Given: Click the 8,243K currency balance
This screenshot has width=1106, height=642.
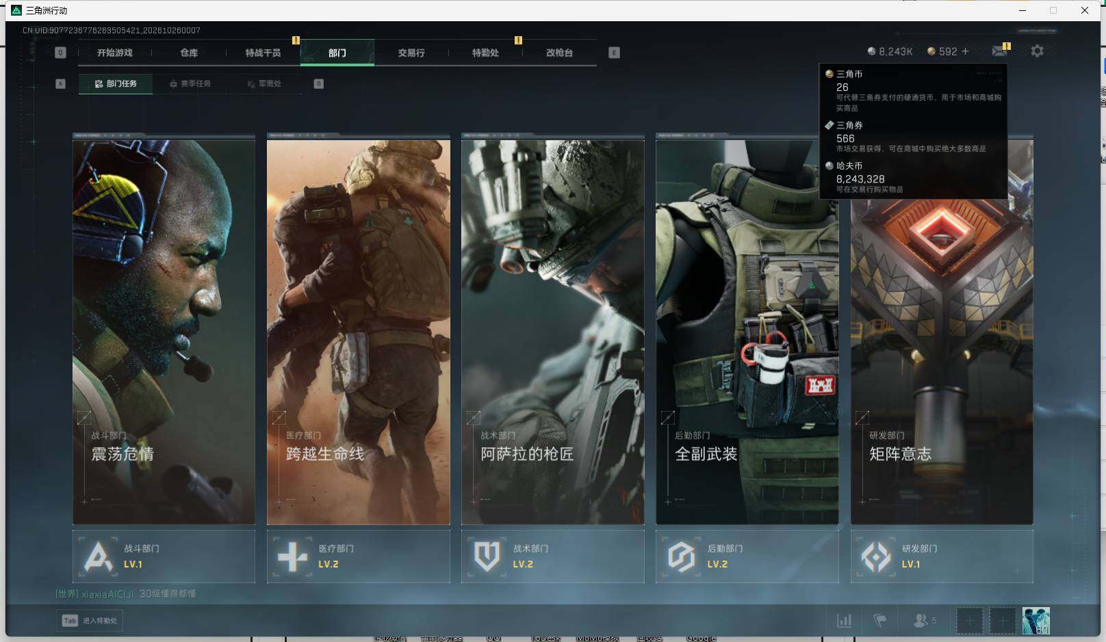Looking at the screenshot, I should coord(895,51).
